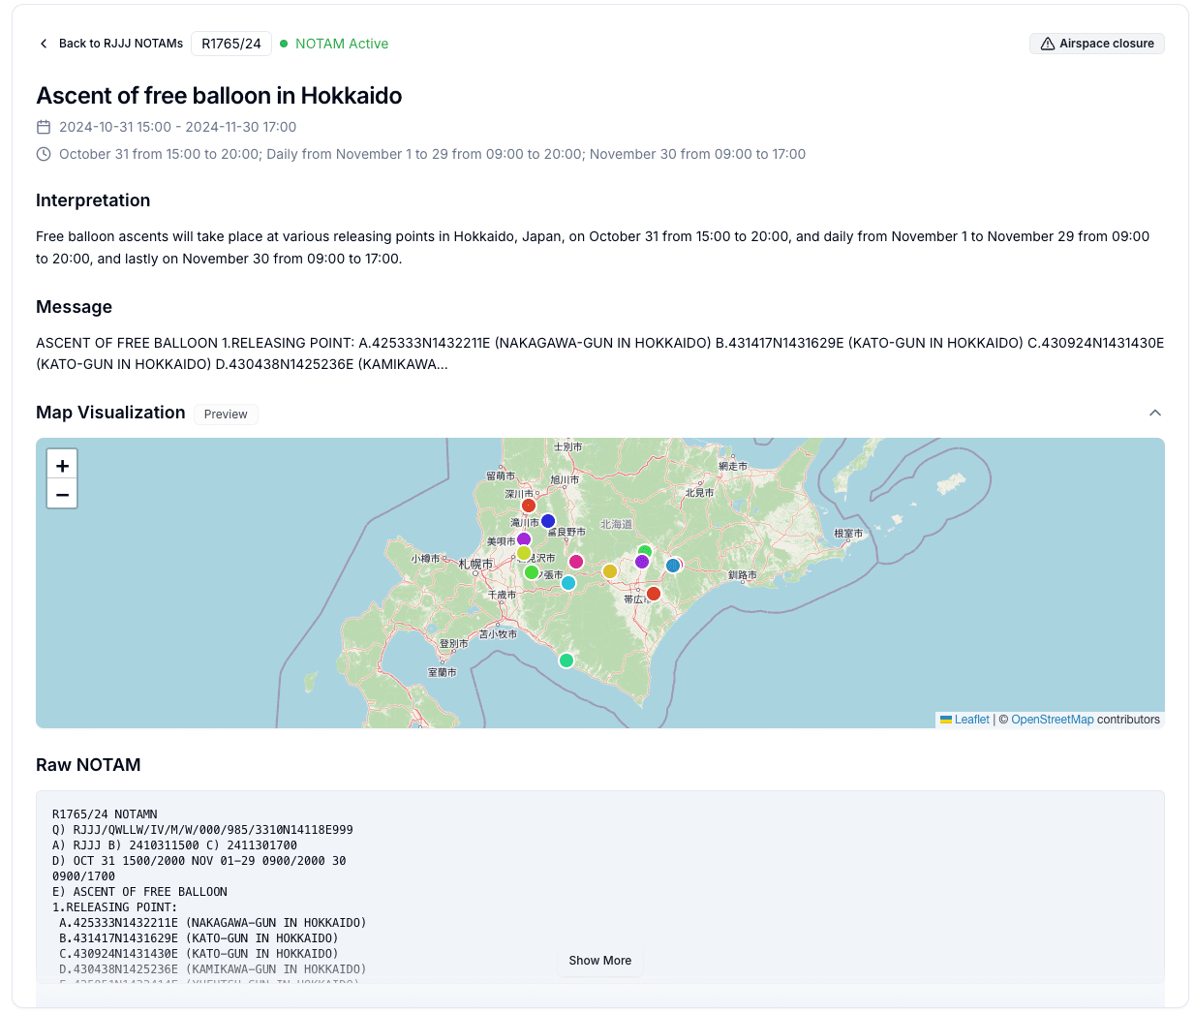The height and width of the screenshot is (1013, 1194).
Task: Click the warning icon in Airspace closure badge
Action: (1047, 44)
